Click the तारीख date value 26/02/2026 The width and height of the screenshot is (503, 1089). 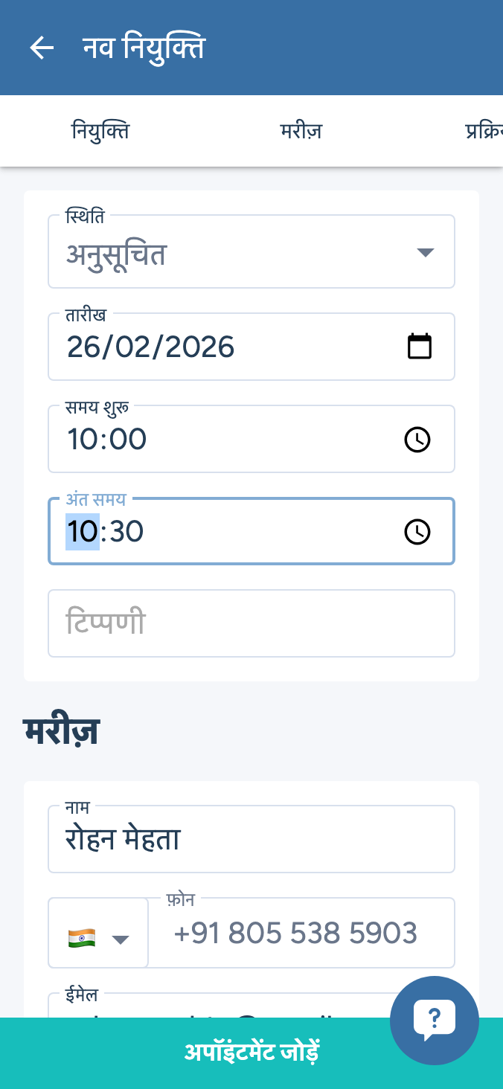point(151,347)
